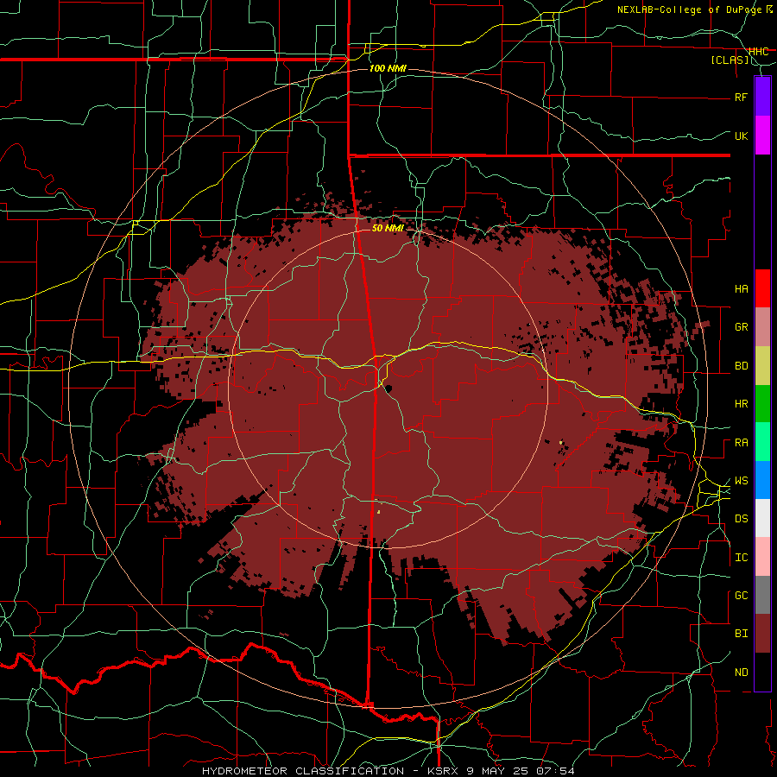
Task: Click the WS blue legend swatch
Action: tap(762, 480)
